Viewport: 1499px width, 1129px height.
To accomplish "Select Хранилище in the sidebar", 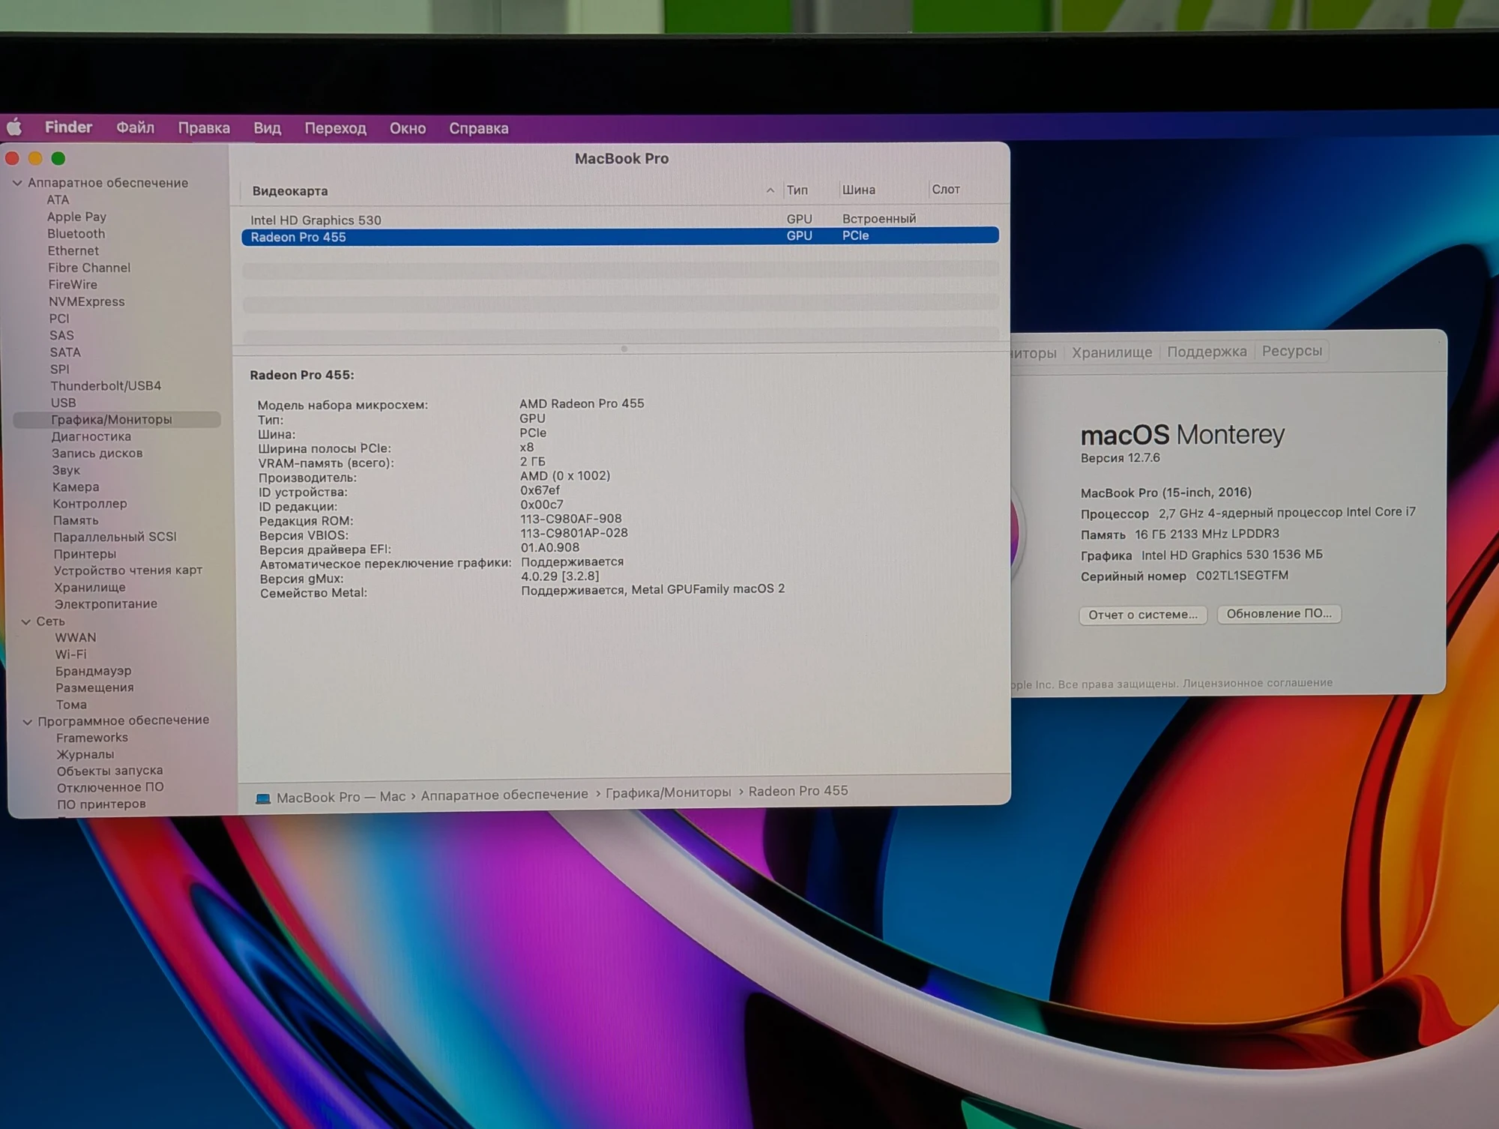I will 90,588.
